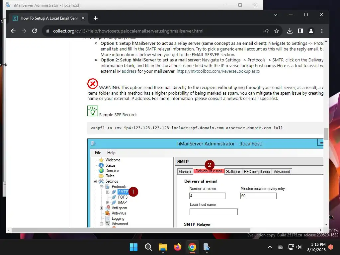This screenshot has height=255, width=340.
Task: Toggle the Chrome side panel
Action: pos(300,31)
